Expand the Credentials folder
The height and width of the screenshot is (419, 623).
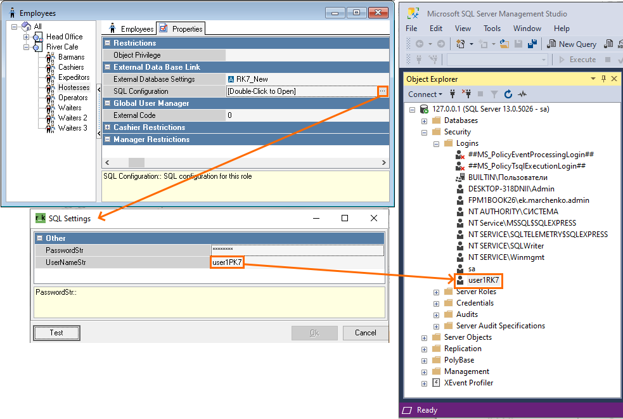tap(436, 304)
